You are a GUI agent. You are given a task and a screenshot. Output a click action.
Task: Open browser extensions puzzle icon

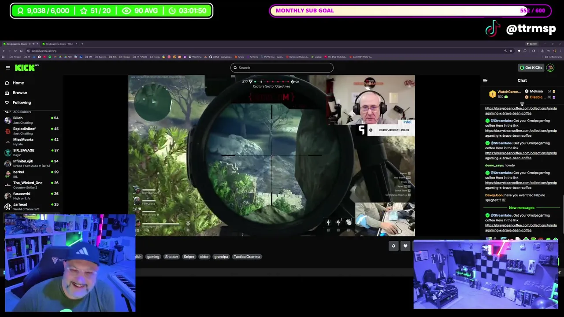525,51
